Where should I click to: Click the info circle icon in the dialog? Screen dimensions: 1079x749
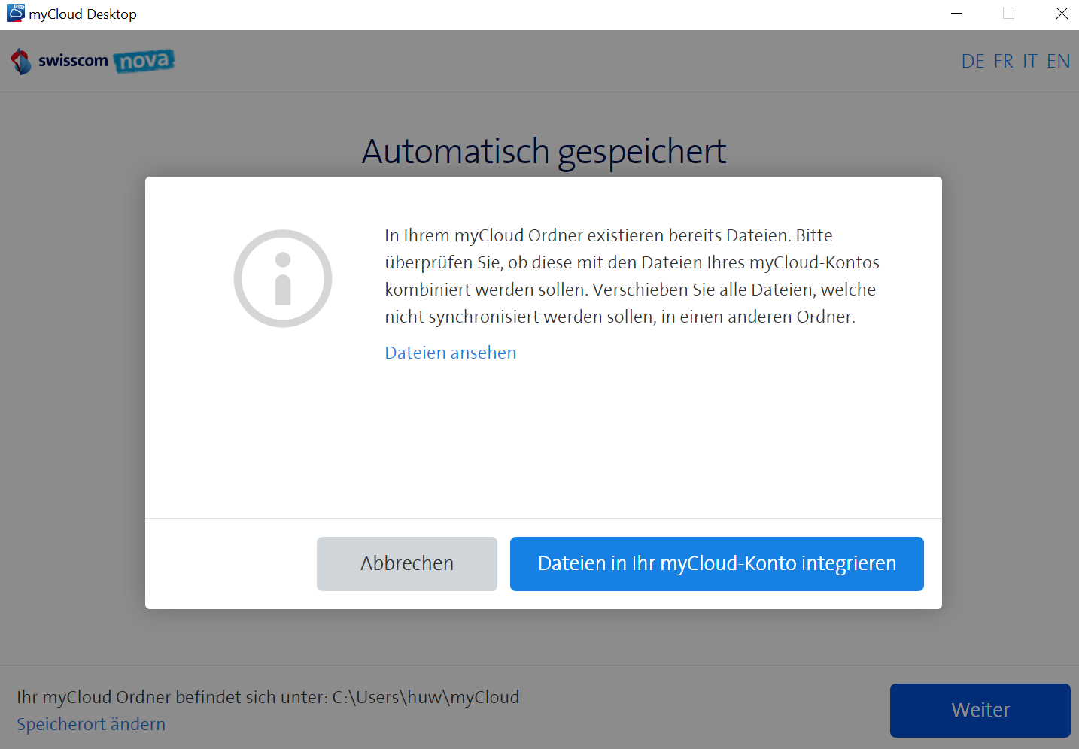point(283,278)
